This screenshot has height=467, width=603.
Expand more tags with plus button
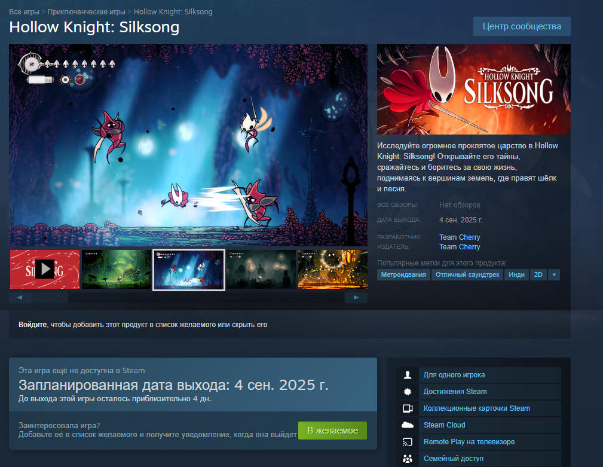[x=554, y=274]
